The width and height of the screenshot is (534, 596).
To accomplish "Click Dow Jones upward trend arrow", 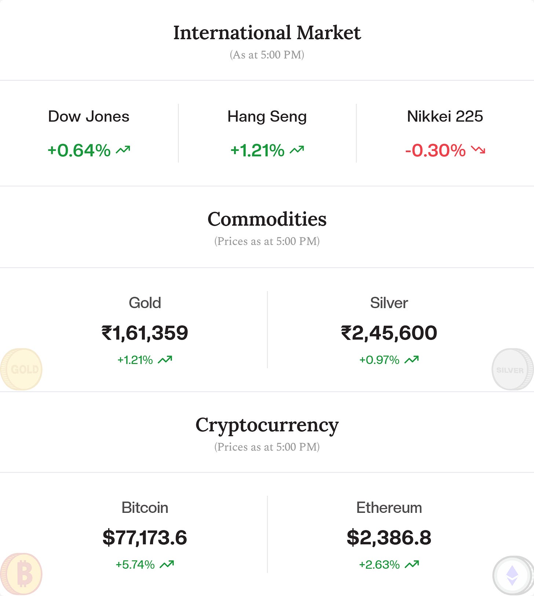I will (123, 150).
